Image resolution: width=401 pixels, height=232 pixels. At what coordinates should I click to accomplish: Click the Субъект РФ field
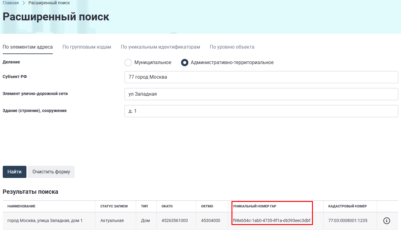click(x=261, y=77)
